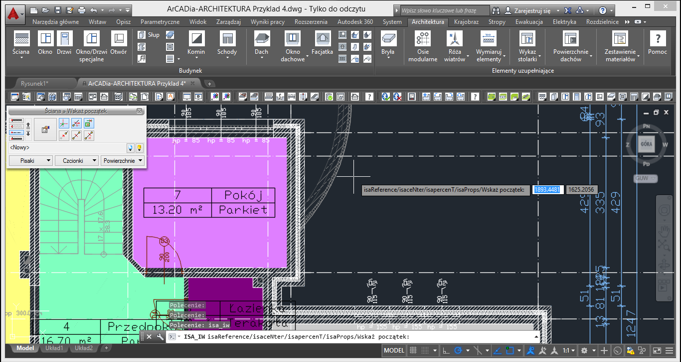Image resolution: width=681 pixels, height=362 pixels.
Task: Open Wykaz stolarki joinery list
Action: [x=527, y=46]
